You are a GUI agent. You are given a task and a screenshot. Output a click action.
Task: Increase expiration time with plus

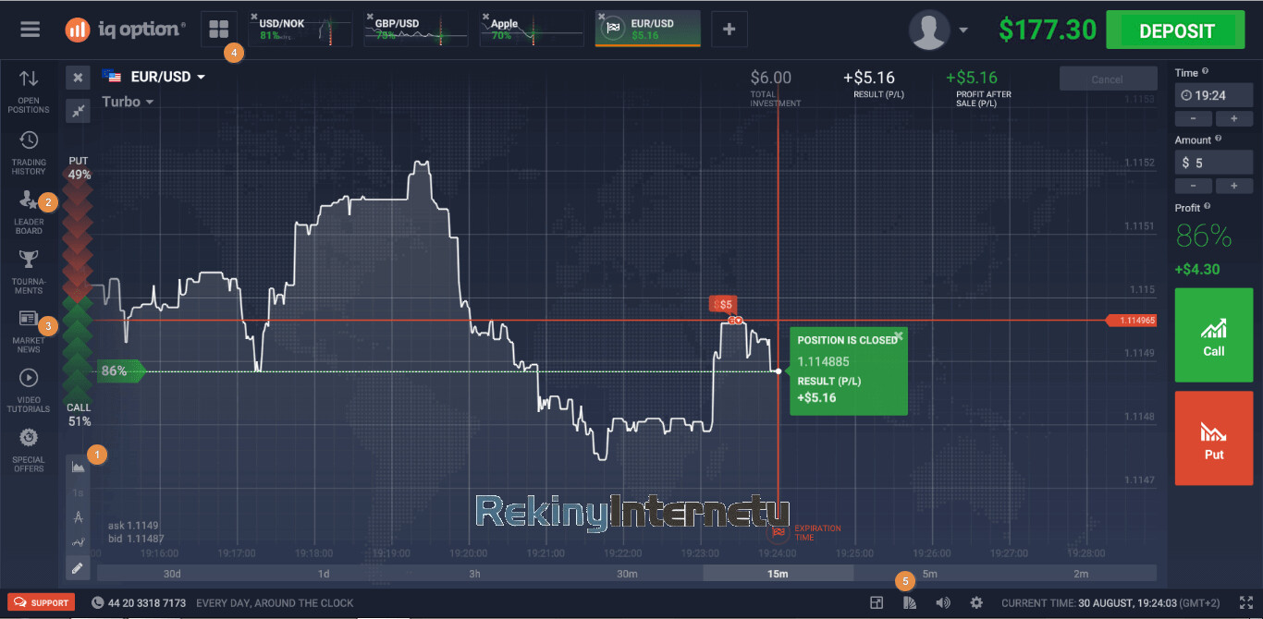(1234, 119)
